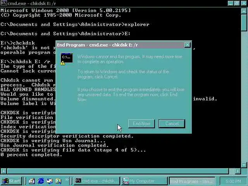Click End Now in the End Program dialog

(x=141, y=123)
